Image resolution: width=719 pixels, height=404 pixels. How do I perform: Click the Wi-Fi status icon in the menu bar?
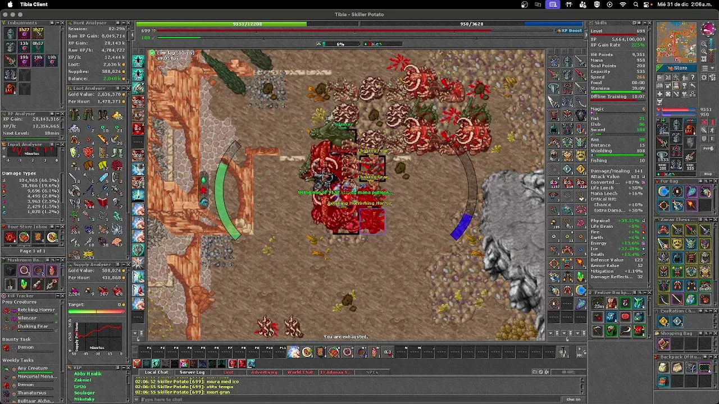(623, 4)
